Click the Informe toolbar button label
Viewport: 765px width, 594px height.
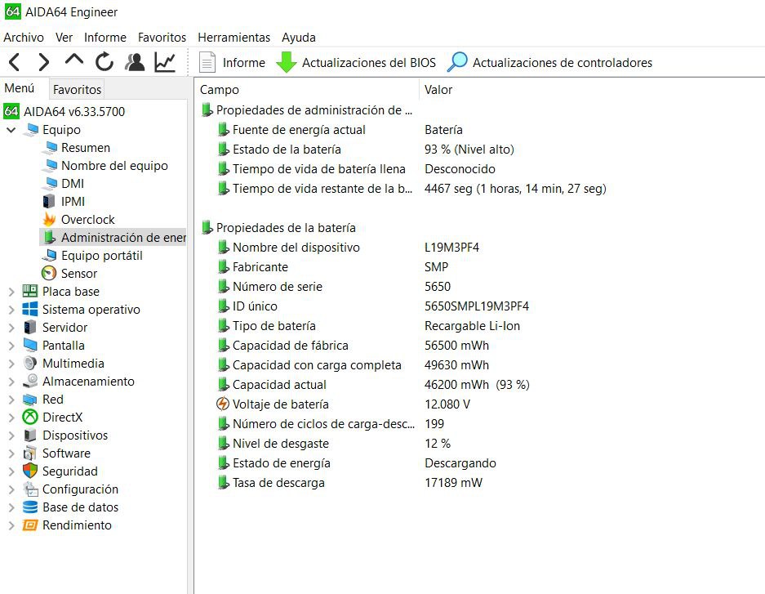(x=244, y=62)
